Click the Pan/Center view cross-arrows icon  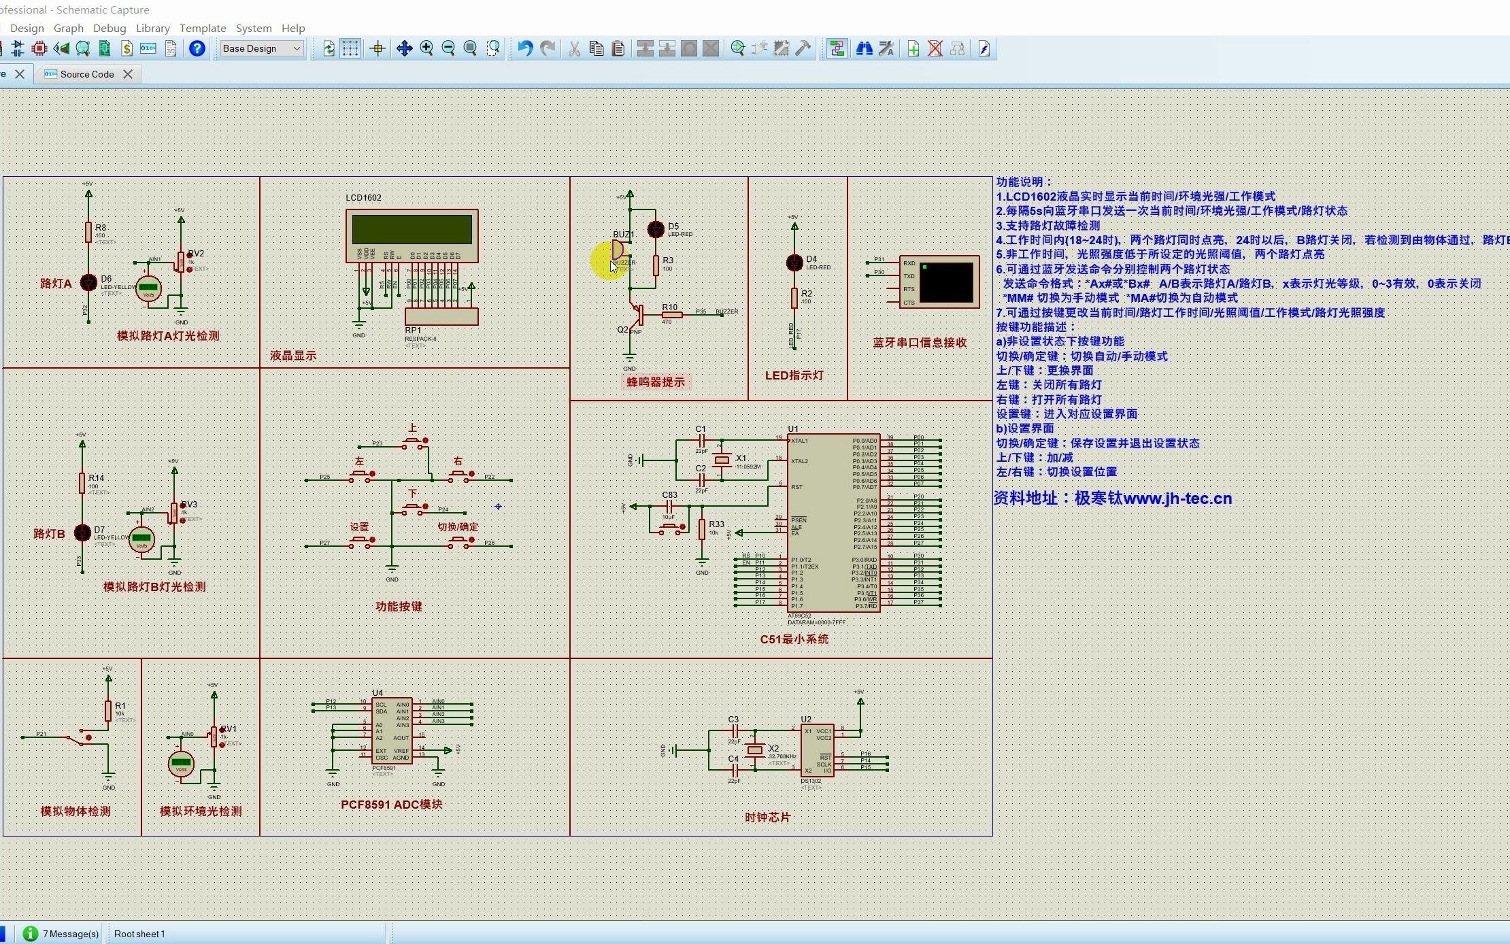404,48
